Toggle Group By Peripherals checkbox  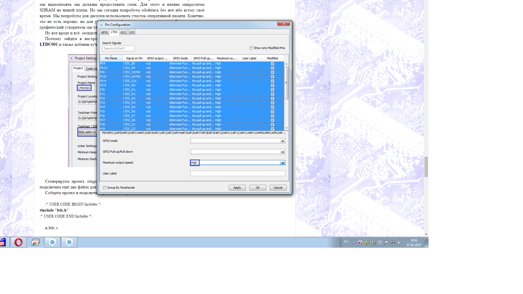click(105, 188)
